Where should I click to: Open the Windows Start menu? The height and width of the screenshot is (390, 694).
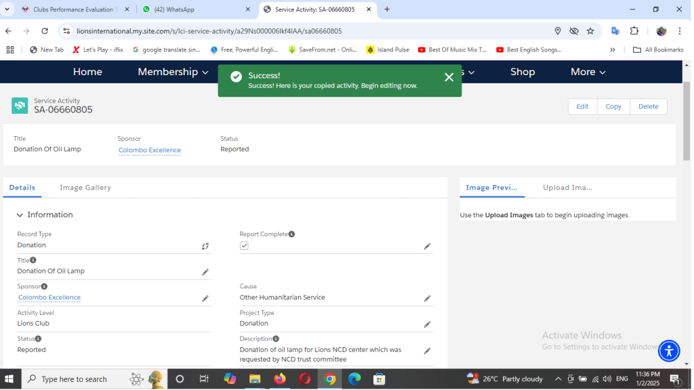click(x=9, y=379)
